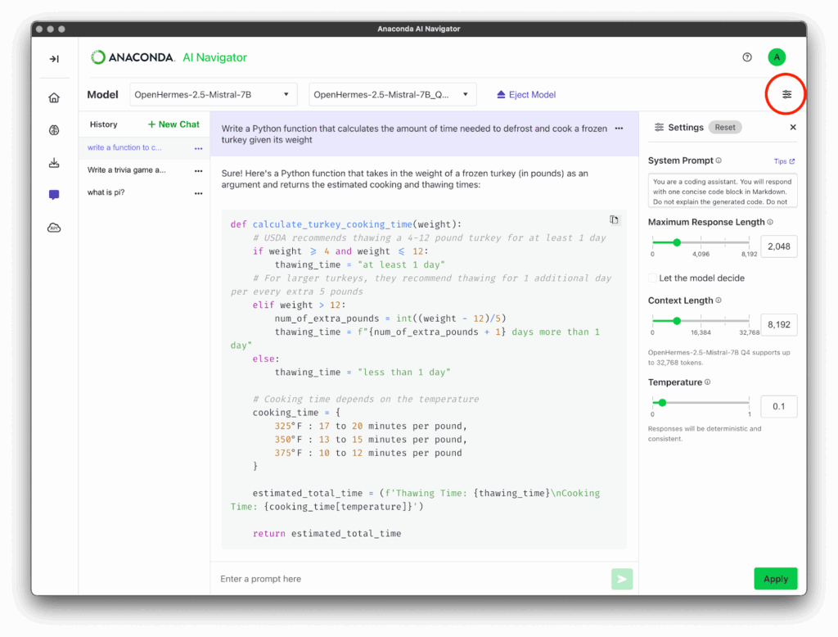Click the Maximum Response Length info icon

coord(770,222)
